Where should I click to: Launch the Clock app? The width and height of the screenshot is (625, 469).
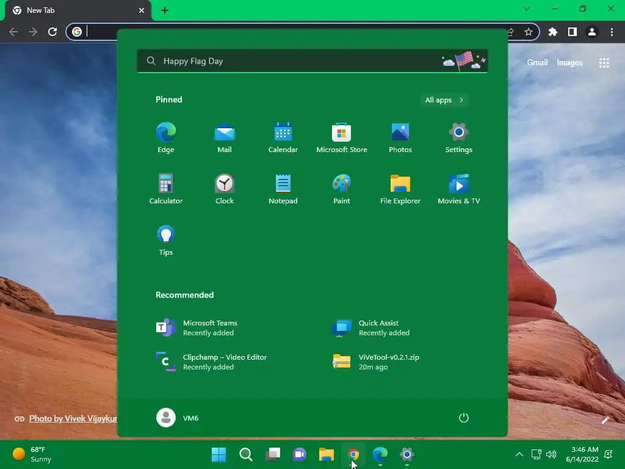pyautogui.click(x=225, y=189)
